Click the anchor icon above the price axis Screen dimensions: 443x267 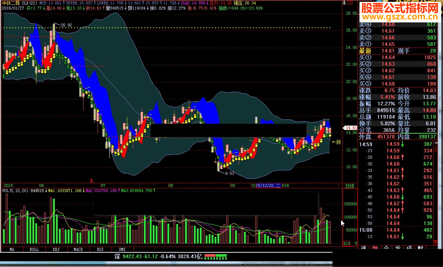[x=344, y=3]
